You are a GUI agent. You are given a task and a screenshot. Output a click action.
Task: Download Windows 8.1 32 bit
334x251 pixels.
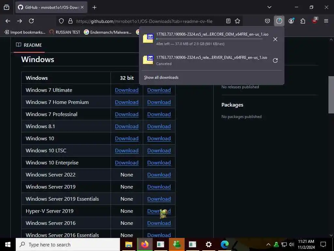[127, 126]
